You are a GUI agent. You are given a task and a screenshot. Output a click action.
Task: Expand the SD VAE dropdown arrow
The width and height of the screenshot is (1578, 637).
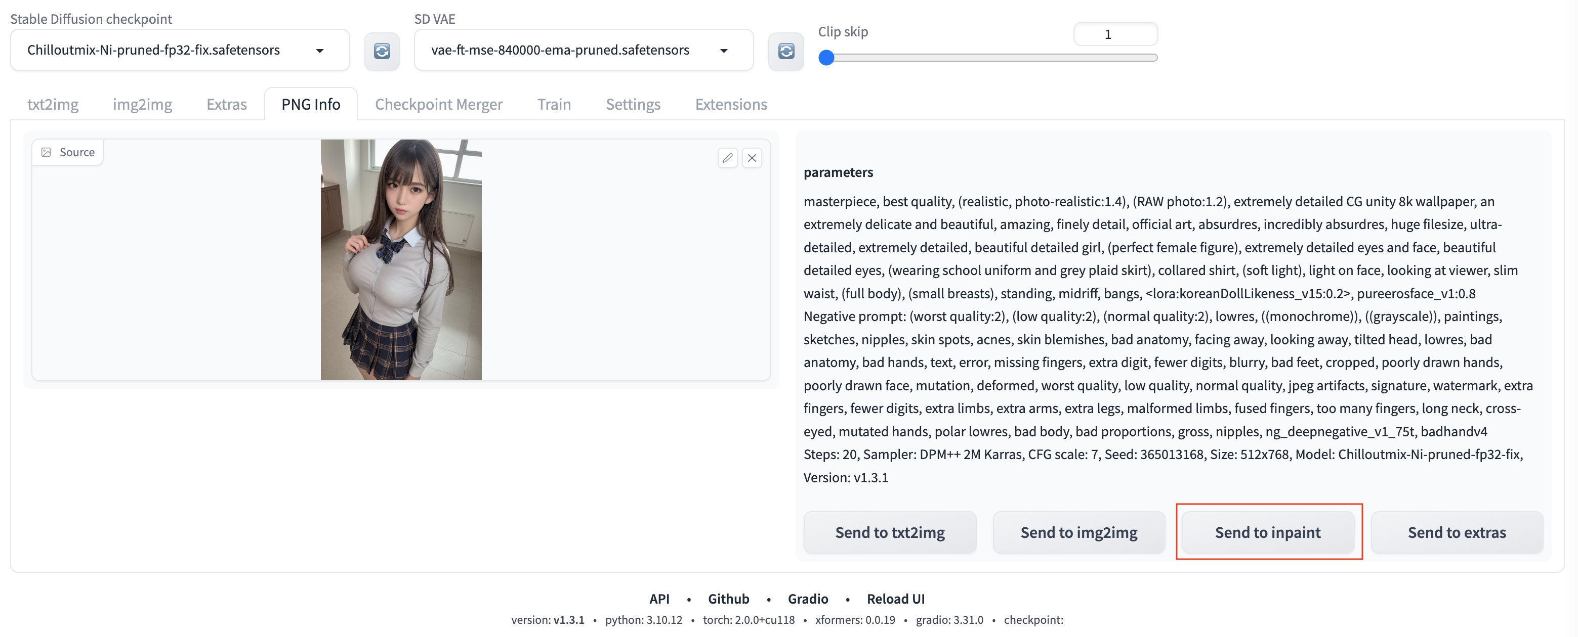tap(723, 51)
